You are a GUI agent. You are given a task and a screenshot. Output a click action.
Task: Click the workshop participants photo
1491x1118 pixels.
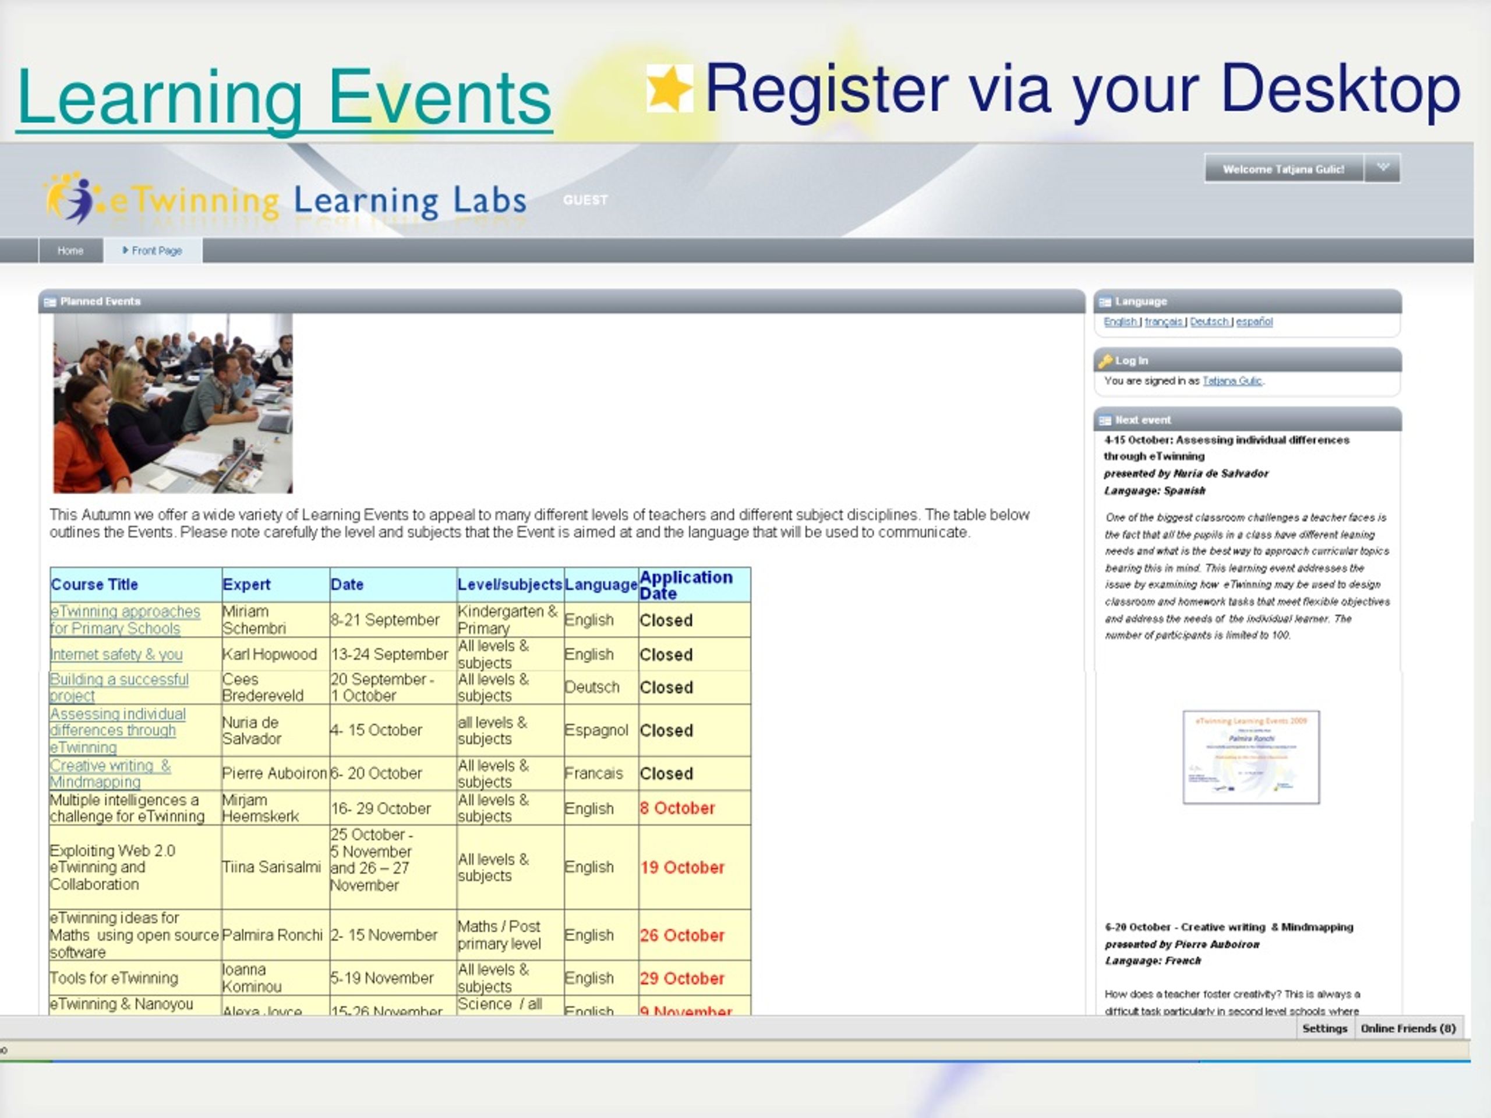pos(173,403)
